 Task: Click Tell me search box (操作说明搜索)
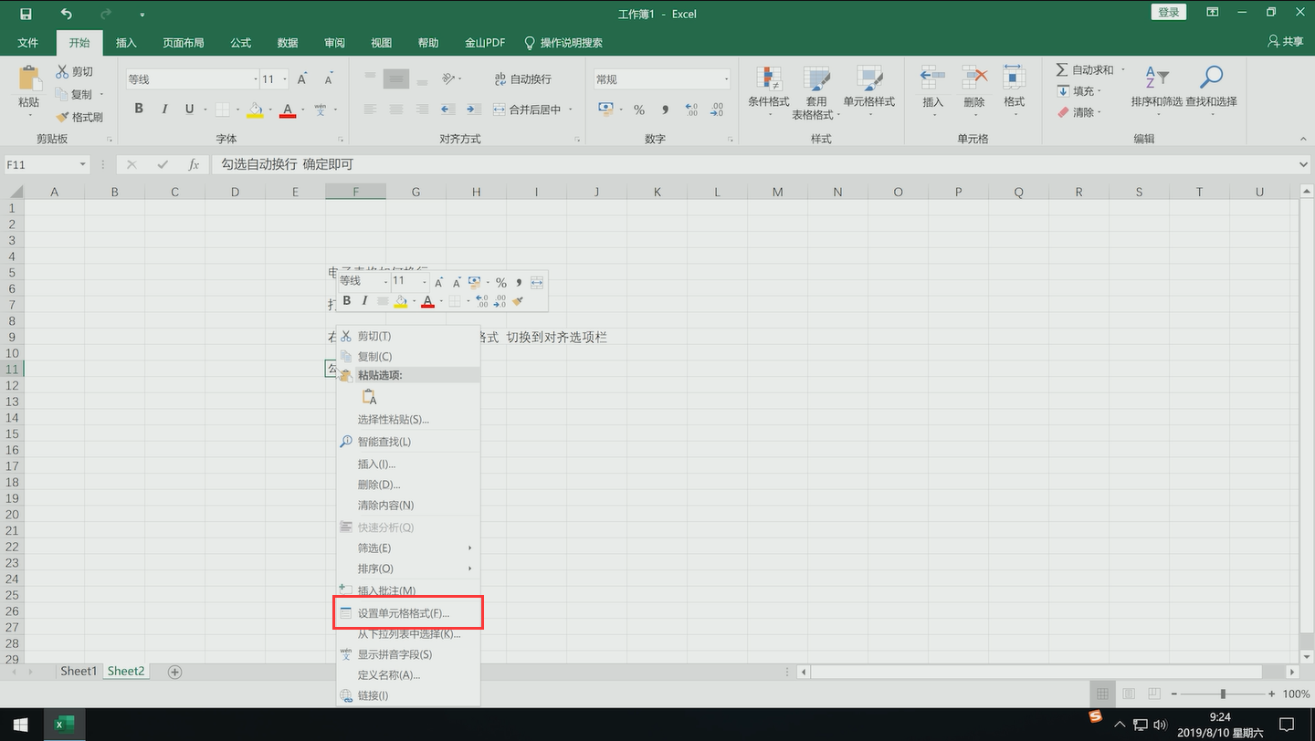(563, 43)
